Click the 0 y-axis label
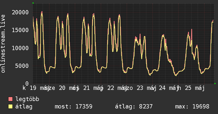Viewport: 218px width, 114px height. pyautogui.click(x=27, y=84)
